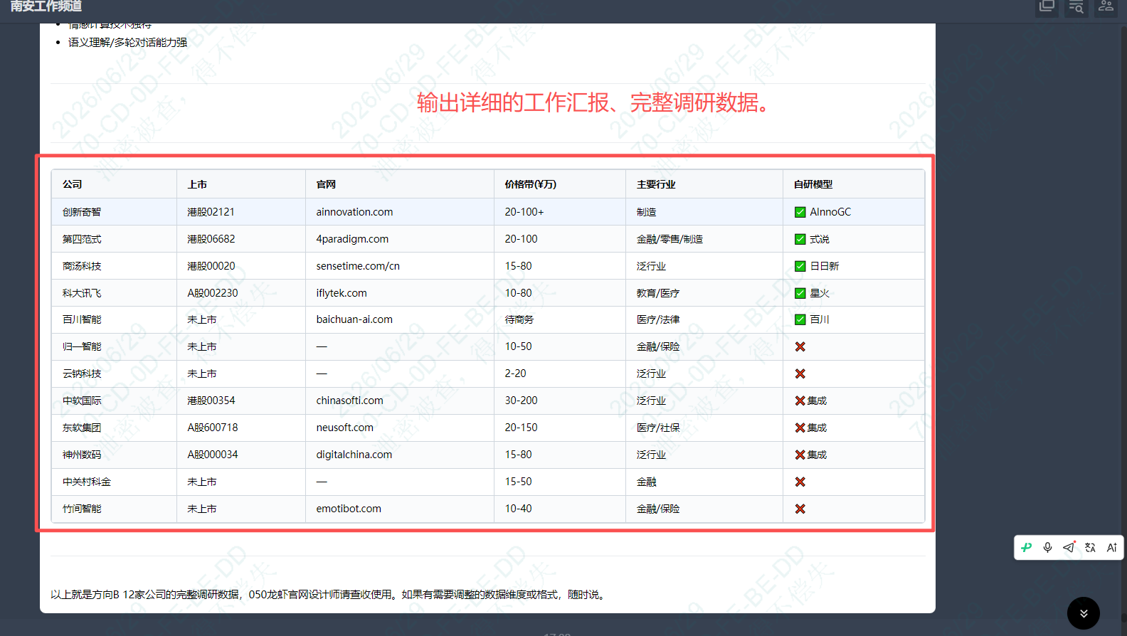Open the translate icon in floating toolbar
The height and width of the screenshot is (636, 1127).
coord(1090,547)
